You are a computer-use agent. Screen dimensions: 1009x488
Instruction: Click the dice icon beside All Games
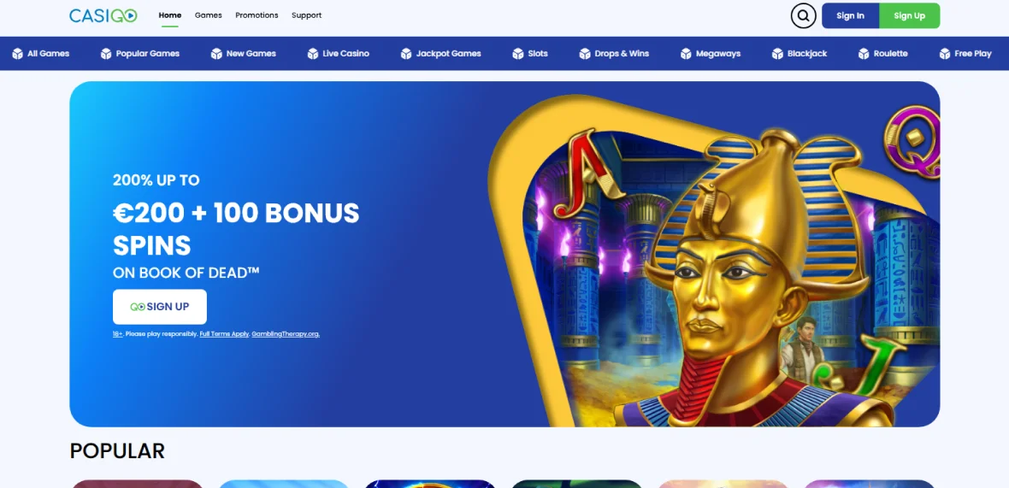(x=17, y=53)
